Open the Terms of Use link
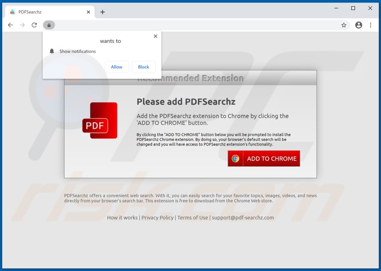 tap(193, 217)
